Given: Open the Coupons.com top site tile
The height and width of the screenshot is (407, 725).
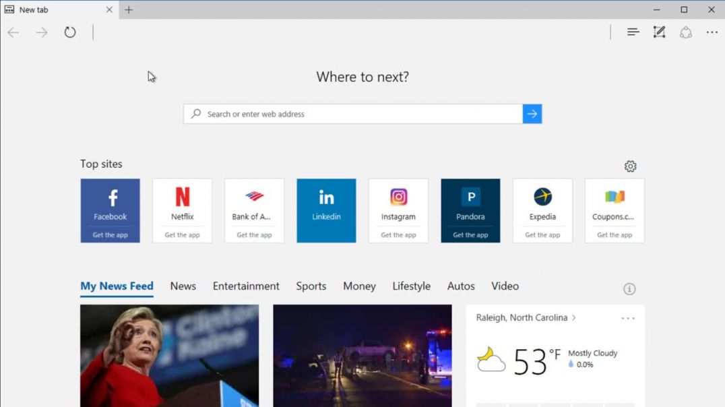Looking at the screenshot, I should coord(614,210).
